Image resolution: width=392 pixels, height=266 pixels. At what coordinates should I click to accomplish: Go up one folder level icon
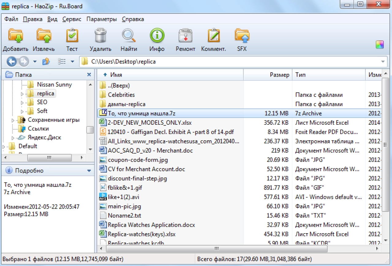46,62
